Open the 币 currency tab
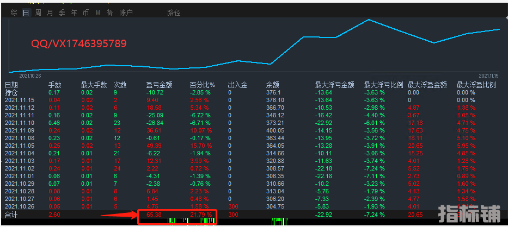The height and width of the screenshot is (227, 508). pyautogui.click(x=85, y=12)
